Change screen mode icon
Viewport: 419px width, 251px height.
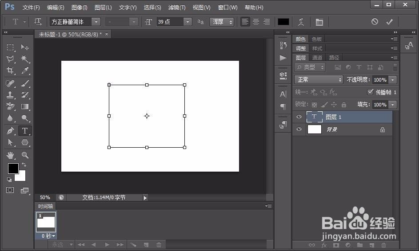point(24,190)
